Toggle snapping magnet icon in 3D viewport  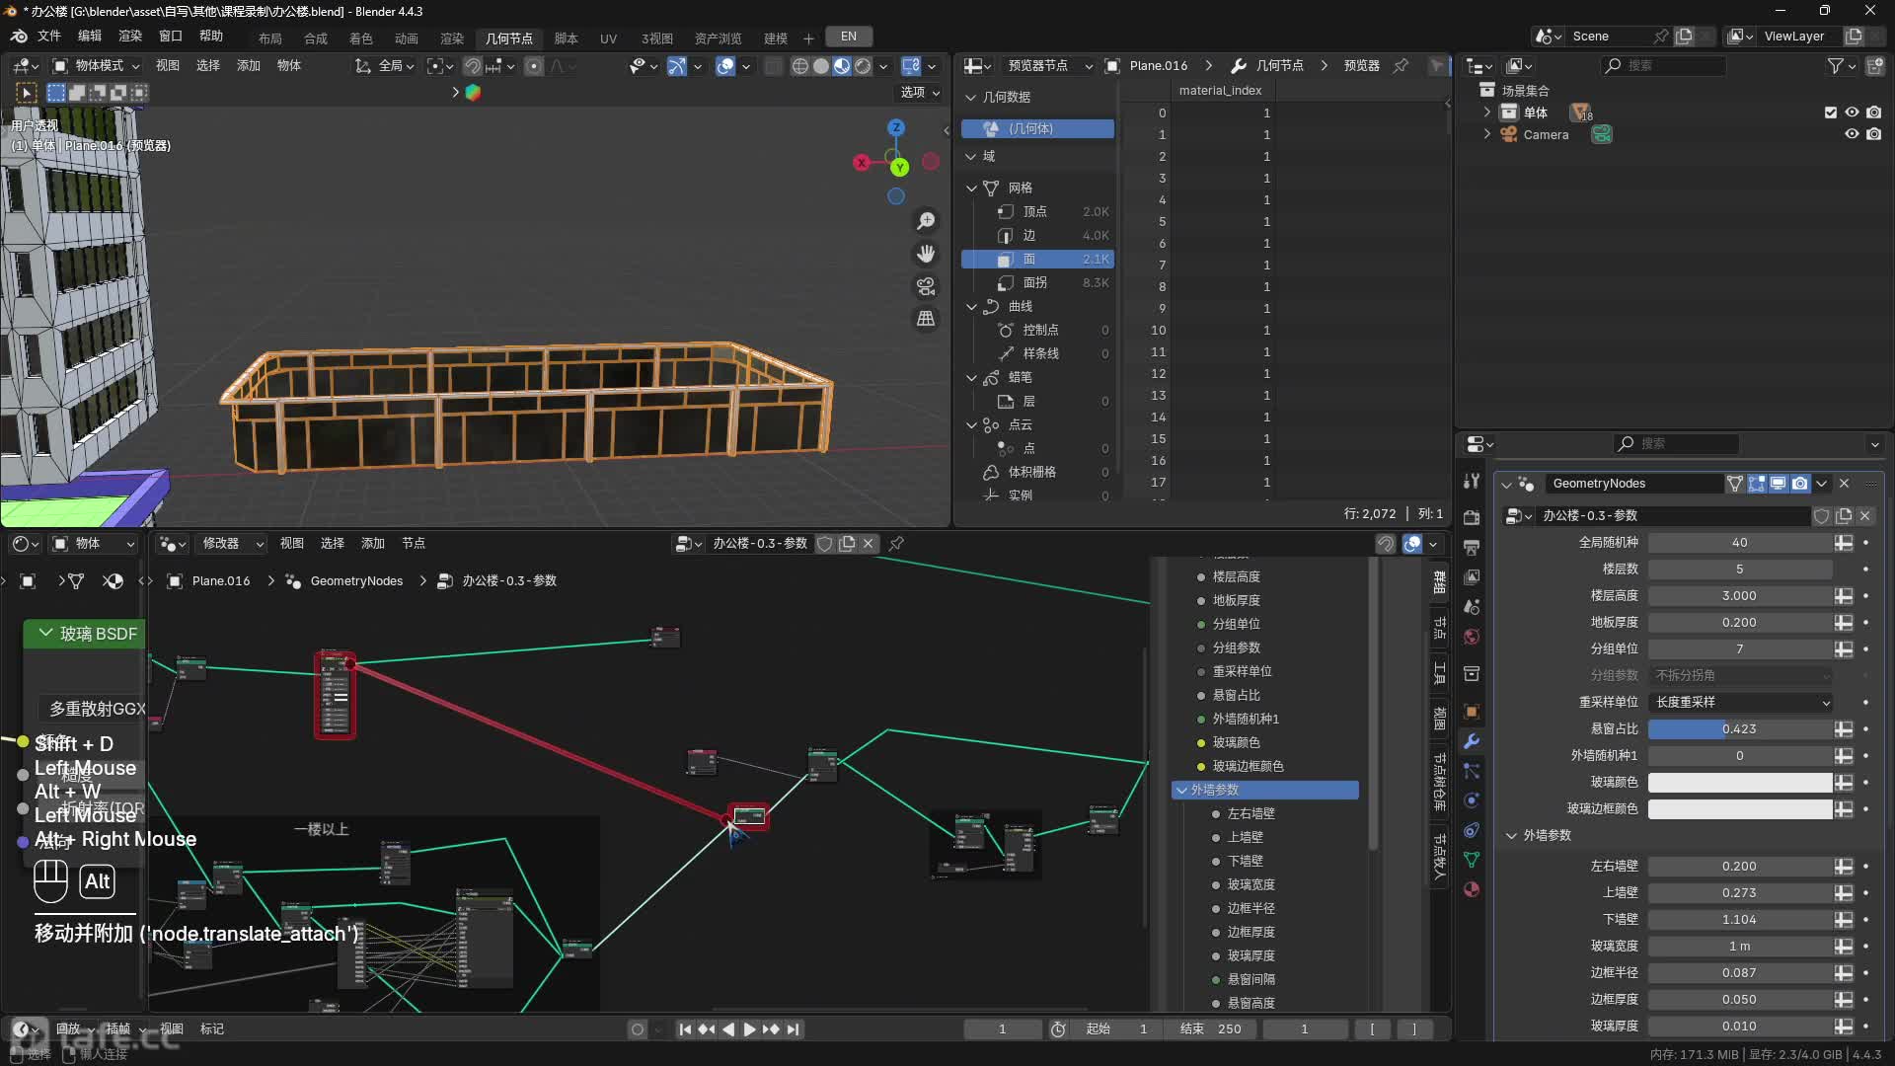[x=473, y=66]
